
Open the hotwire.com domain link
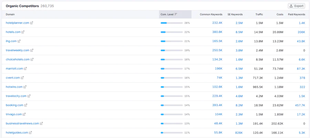[14, 87]
